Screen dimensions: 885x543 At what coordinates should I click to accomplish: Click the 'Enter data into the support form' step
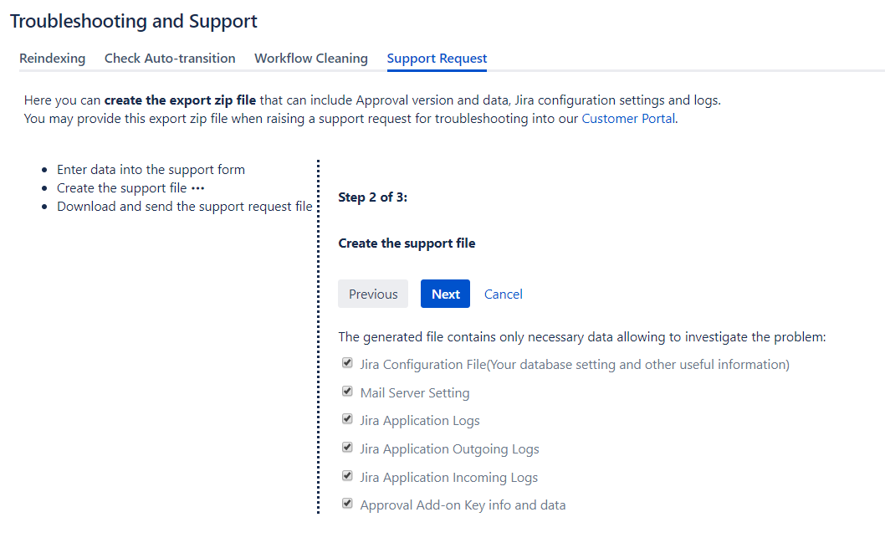151,170
